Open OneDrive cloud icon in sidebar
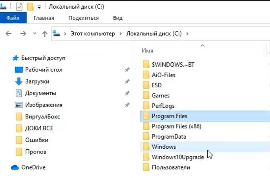Viewport: 270px width, 178px height. [x=15, y=167]
